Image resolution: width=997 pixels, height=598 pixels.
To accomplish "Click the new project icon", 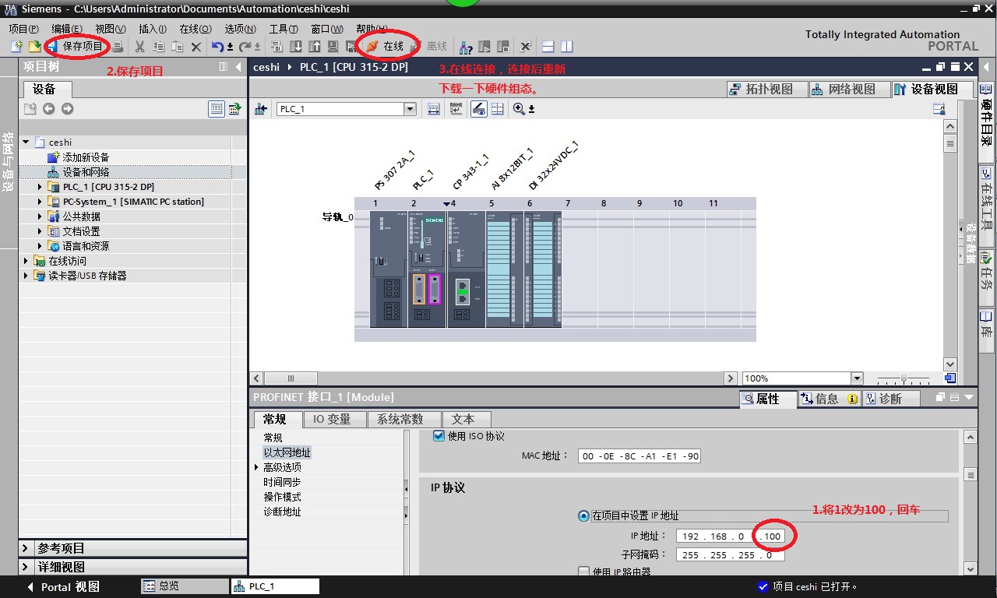I will pyautogui.click(x=16, y=47).
